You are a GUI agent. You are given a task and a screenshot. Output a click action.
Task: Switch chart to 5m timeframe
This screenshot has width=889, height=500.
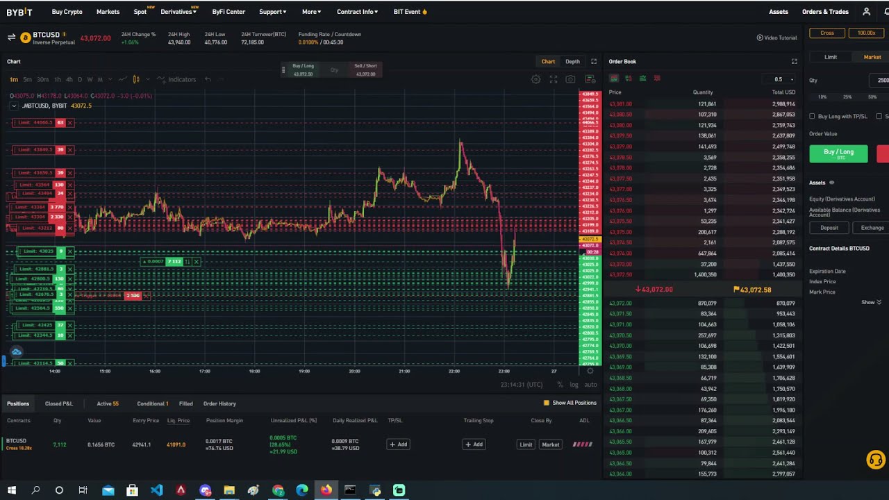pos(27,79)
